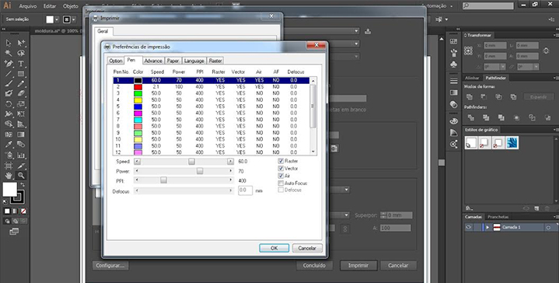Uncheck the Vector checkbox
The image size is (559, 283).
[x=281, y=168]
